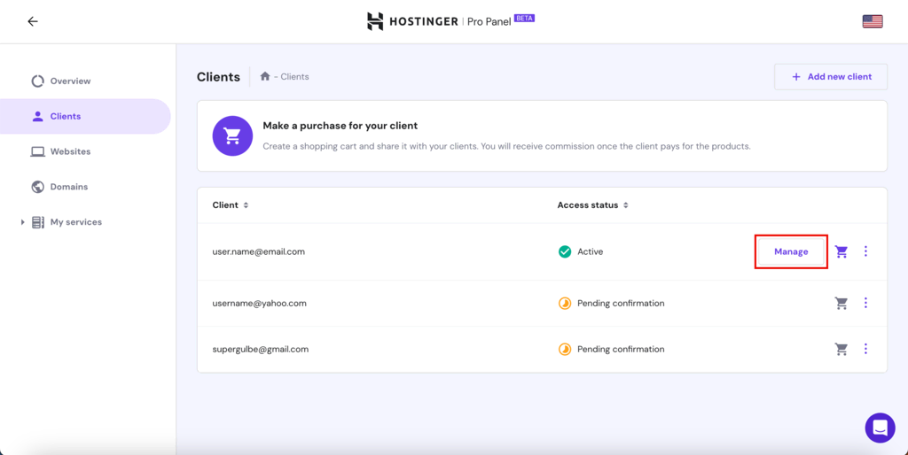Screen dimensions: 908x455
Task: Open more options for supergulbe@gmail.com
Action: point(865,350)
